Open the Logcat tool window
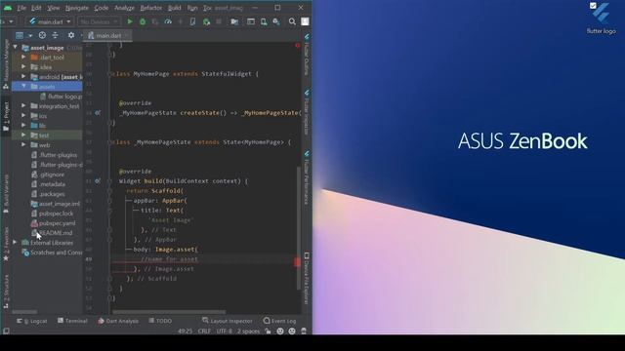The image size is (625, 351). click(32, 321)
